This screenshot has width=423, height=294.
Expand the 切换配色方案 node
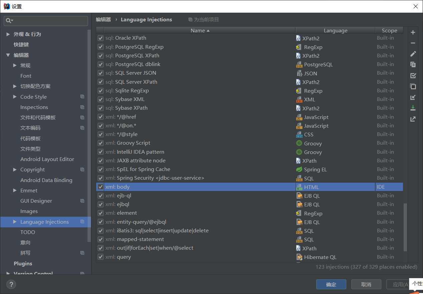[x=15, y=86]
